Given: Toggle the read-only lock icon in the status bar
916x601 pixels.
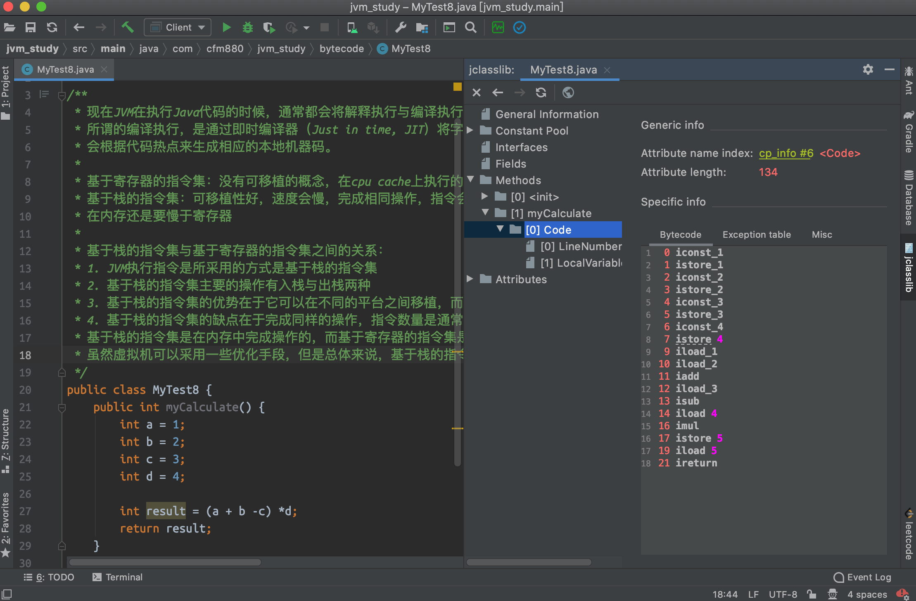Looking at the screenshot, I should tap(812, 594).
